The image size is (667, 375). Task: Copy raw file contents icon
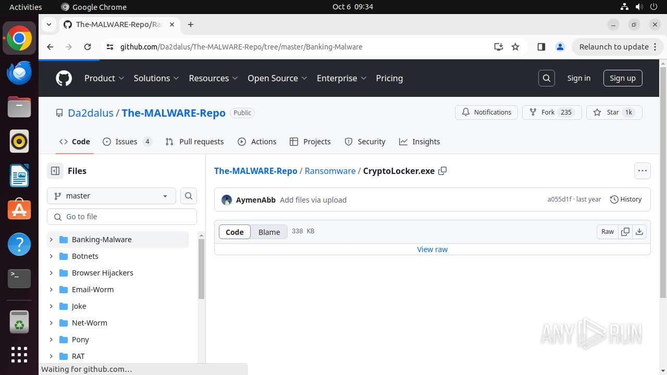[x=625, y=232]
